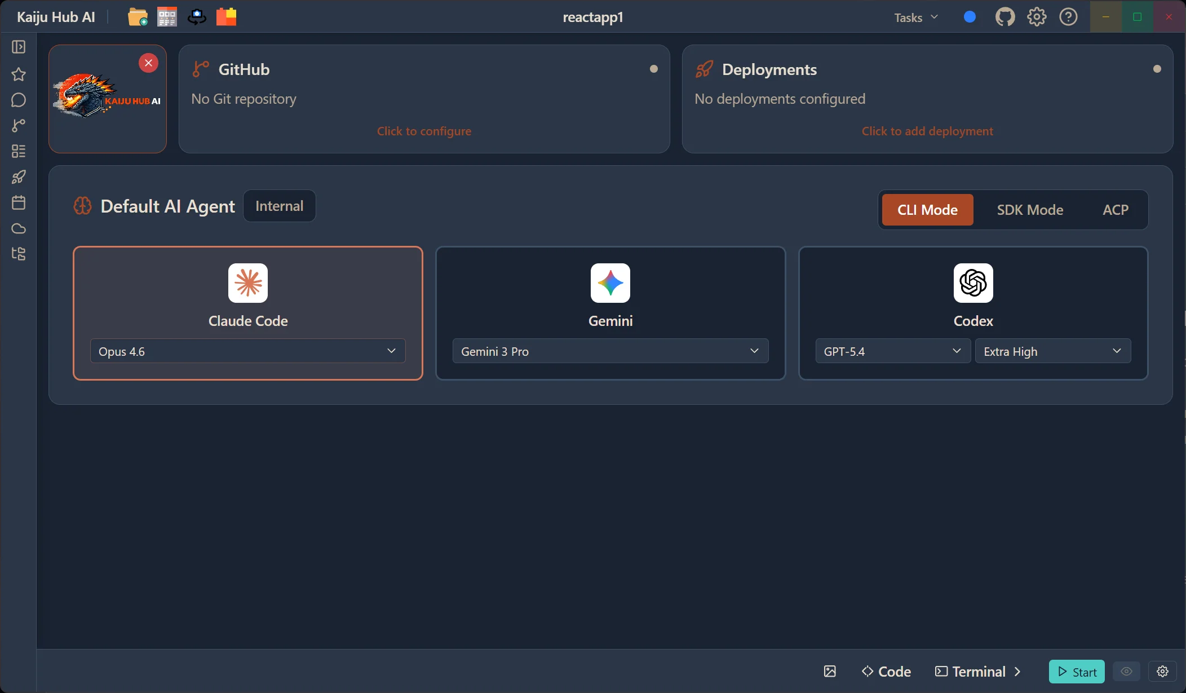The image size is (1186, 693).
Task: Toggle the sidebar panel icon
Action: [19, 47]
